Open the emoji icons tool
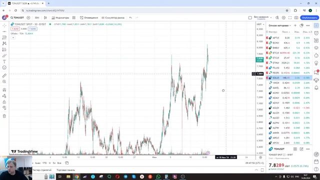 [x=4, y=67]
